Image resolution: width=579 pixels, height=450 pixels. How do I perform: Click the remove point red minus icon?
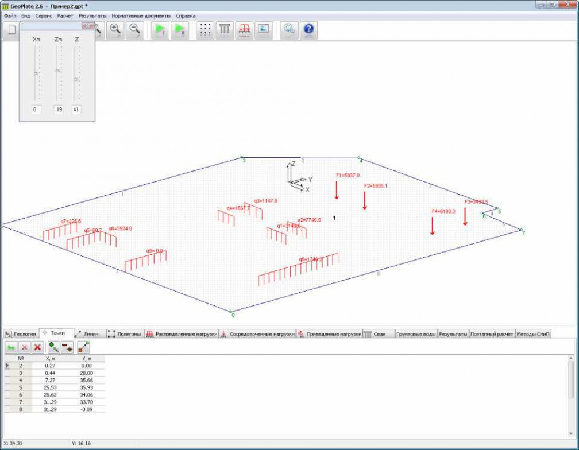(x=67, y=347)
